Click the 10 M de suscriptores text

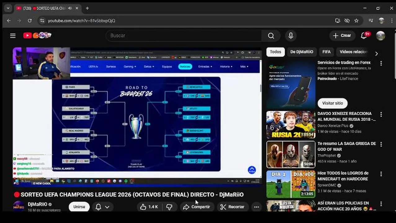(x=44, y=210)
